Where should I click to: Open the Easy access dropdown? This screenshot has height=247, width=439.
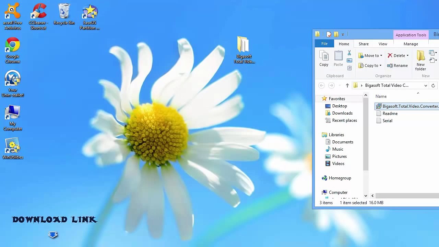[433, 60]
